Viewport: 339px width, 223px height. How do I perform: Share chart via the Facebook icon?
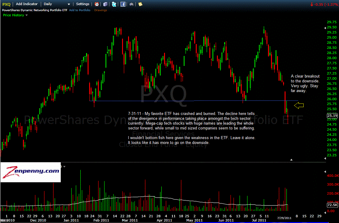(123, 4)
